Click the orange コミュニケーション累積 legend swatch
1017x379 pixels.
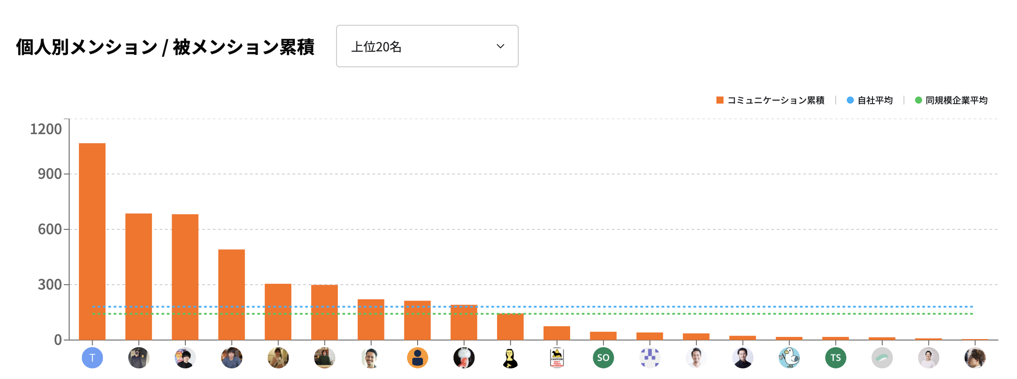[720, 100]
